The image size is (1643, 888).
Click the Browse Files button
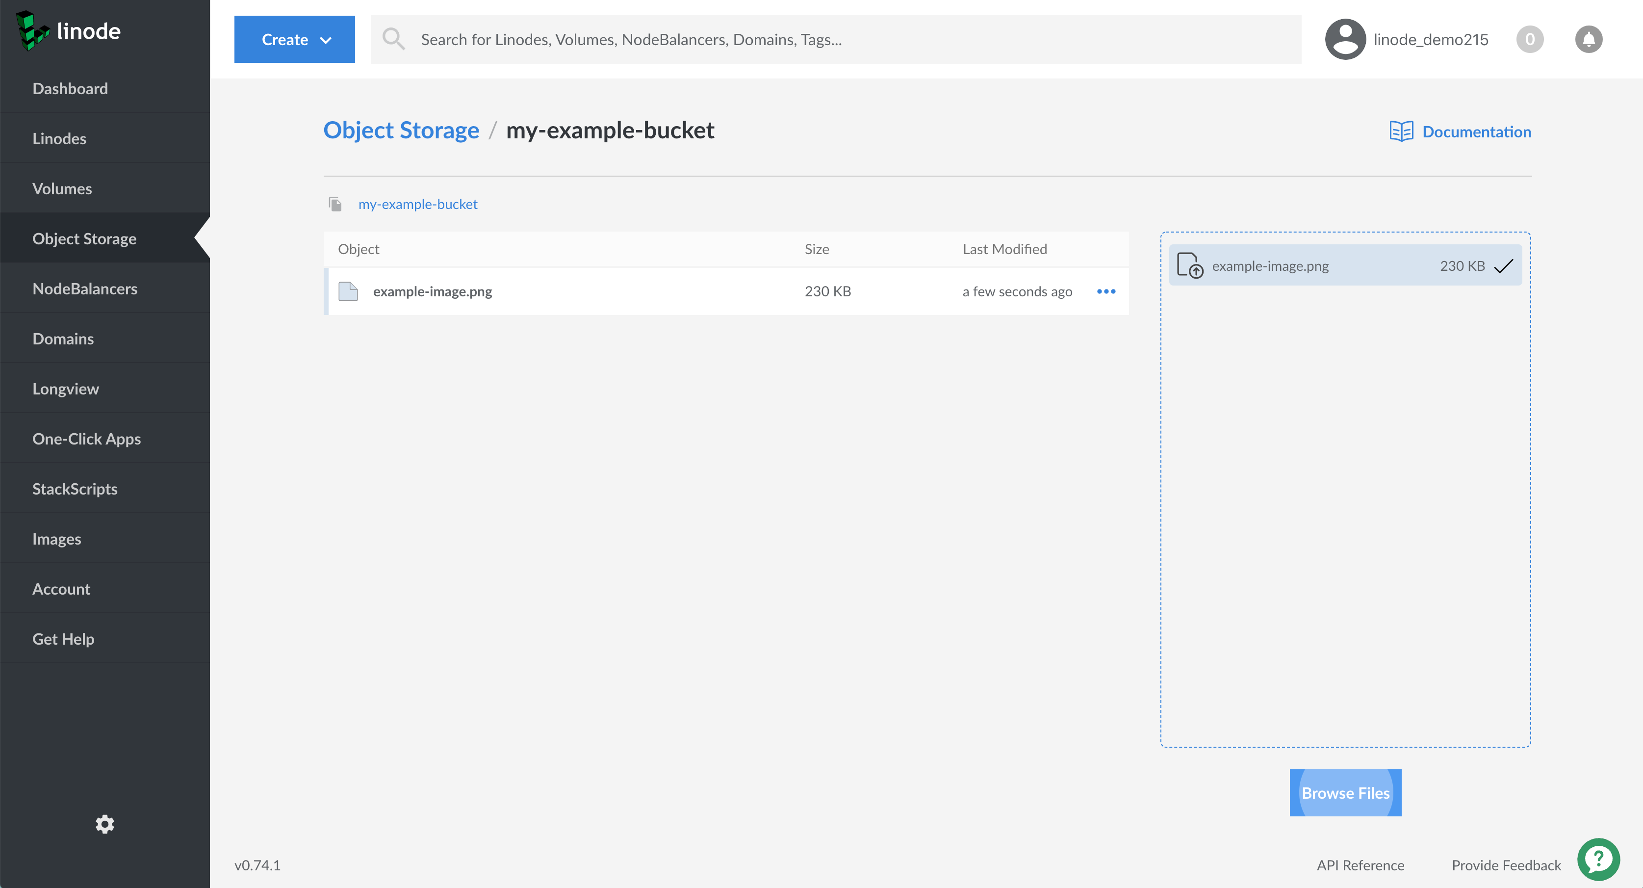click(1345, 793)
